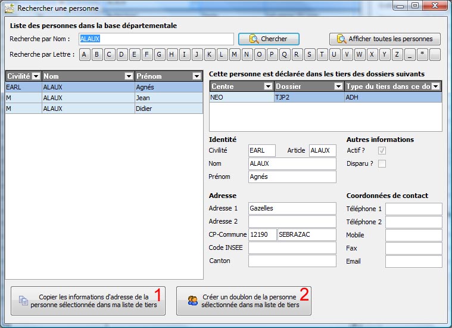The image size is (452, 328).
Task: Filter by letter D
Action: click(121, 54)
